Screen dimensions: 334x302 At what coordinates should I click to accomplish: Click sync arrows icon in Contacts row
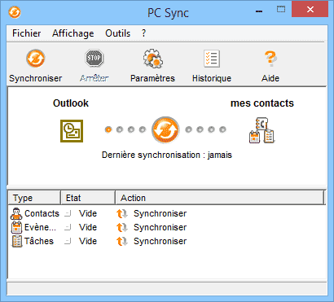(x=122, y=214)
